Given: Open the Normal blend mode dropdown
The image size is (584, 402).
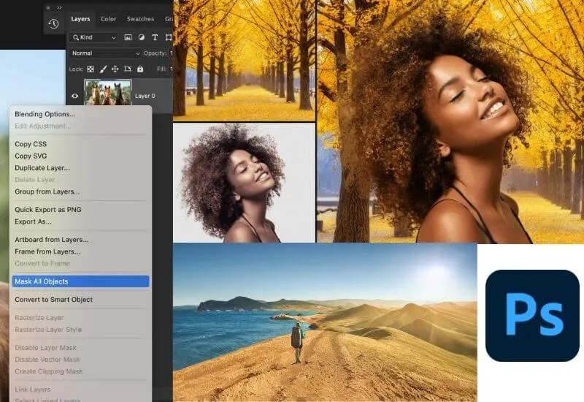Looking at the screenshot, I should point(105,53).
